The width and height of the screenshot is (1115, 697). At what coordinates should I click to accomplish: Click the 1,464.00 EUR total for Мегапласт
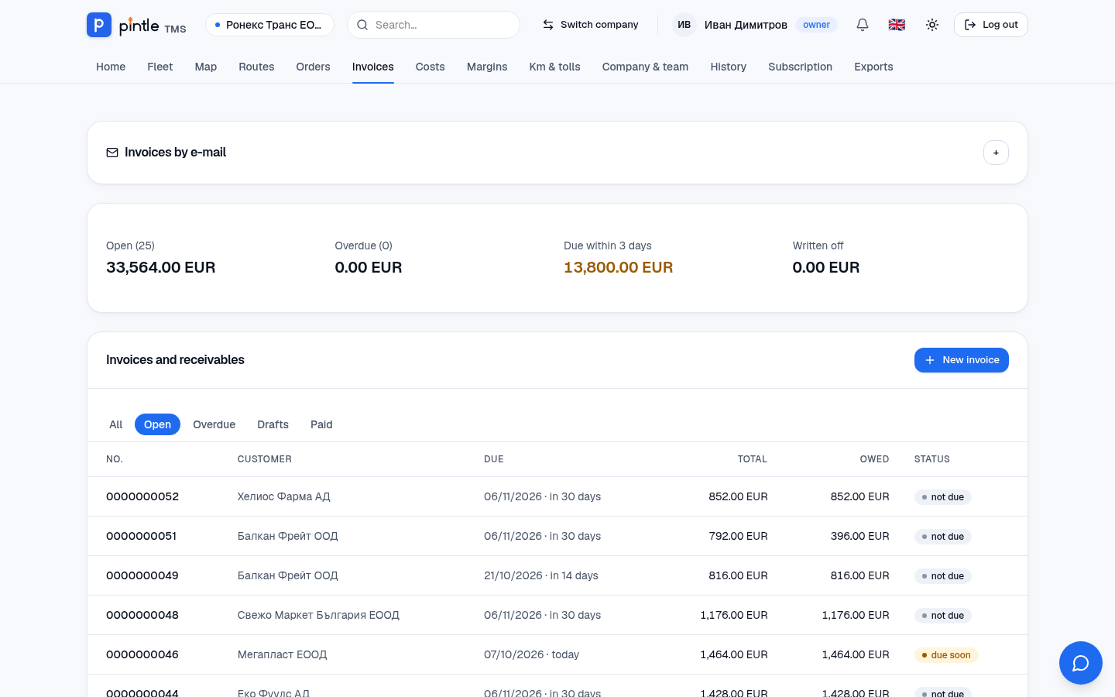click(x=734, y=654)
